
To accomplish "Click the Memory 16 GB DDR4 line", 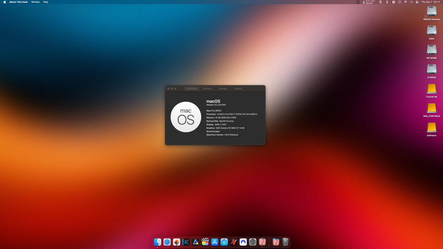I will point(221,118).
